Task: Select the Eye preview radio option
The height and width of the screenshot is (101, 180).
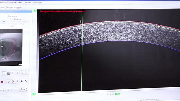Action: tap(15, 19)
